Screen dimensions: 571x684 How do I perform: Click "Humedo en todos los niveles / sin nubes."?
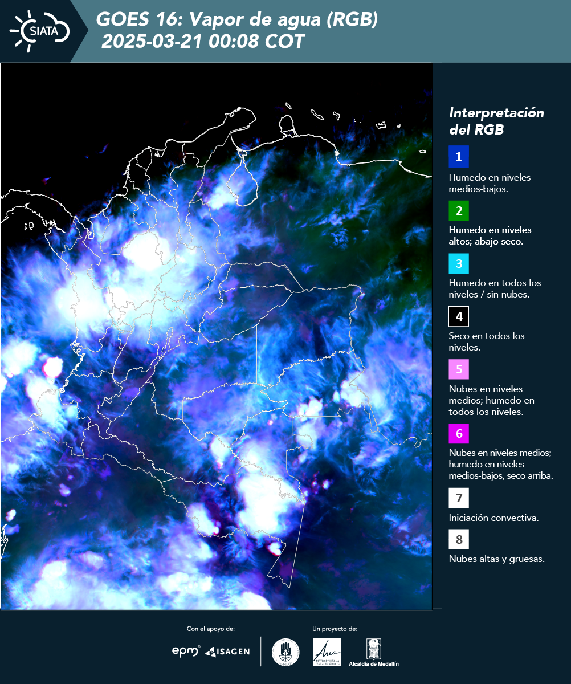495,288
